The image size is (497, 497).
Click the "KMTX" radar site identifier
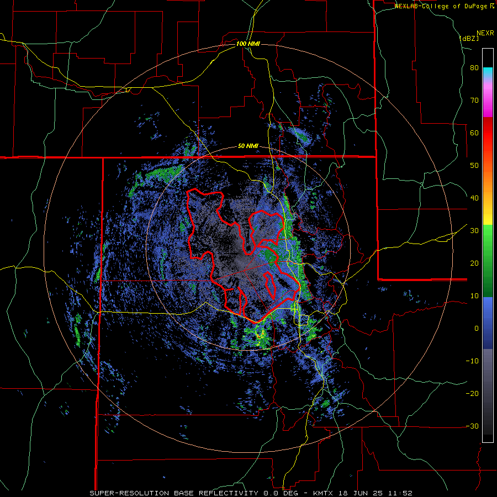coord(324,493)
